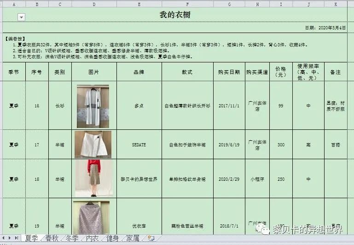Click the next sheet navigation arrow
The height and width of the screenshot is (245, 354).
click(10, 238)
